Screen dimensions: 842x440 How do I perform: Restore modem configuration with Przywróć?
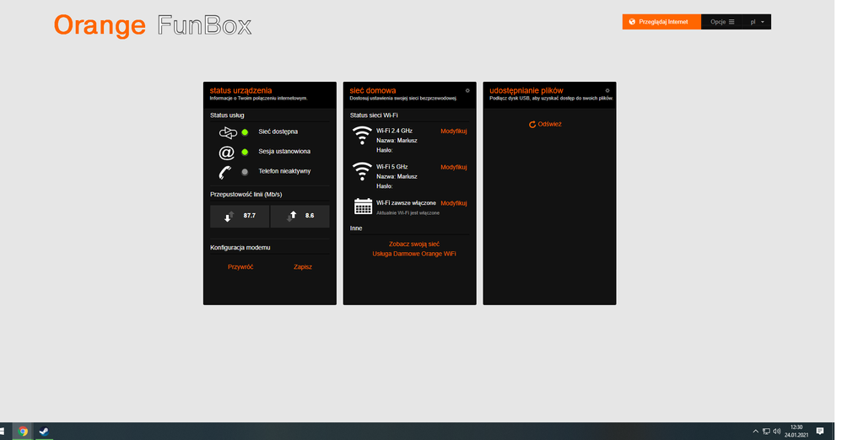tap(240, 266)
